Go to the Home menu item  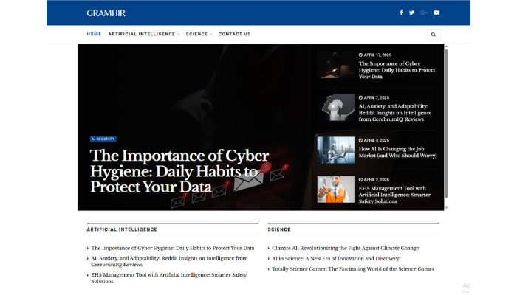[94, 34]
